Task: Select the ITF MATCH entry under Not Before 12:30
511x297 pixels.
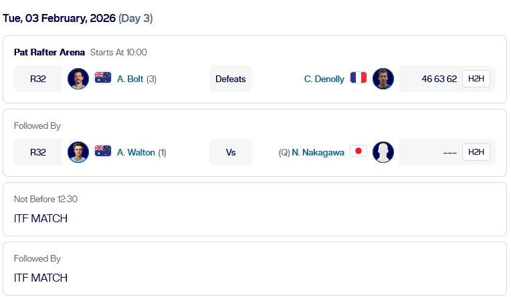Action: (41, 218)
